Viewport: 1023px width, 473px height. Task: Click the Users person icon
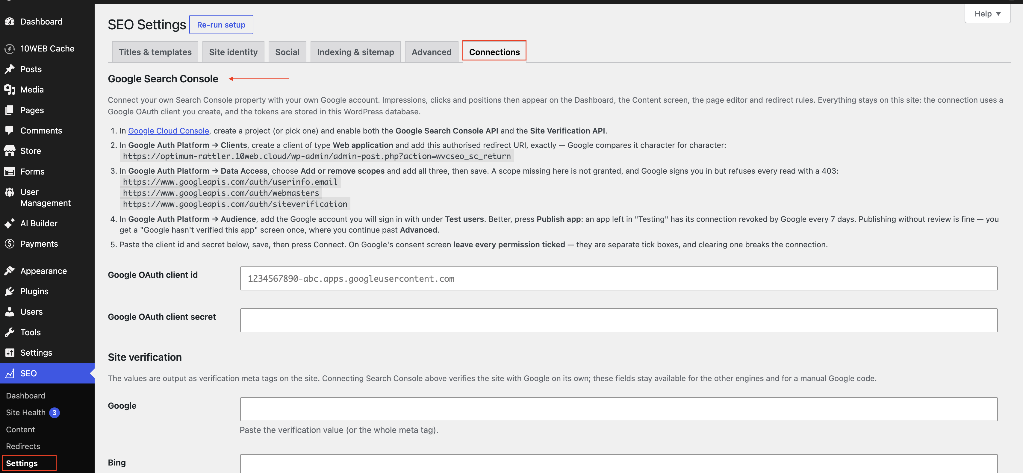pos(10,312)
